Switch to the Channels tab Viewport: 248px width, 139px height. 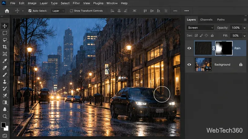pyautogui.click(x=206, y=20)
